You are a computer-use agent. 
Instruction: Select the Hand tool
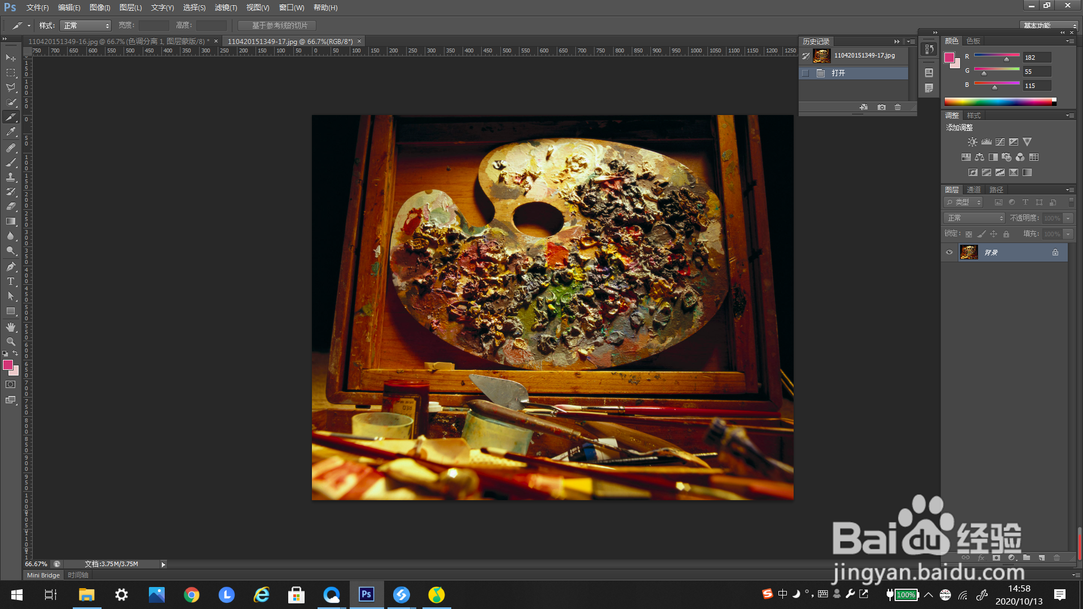11,327
